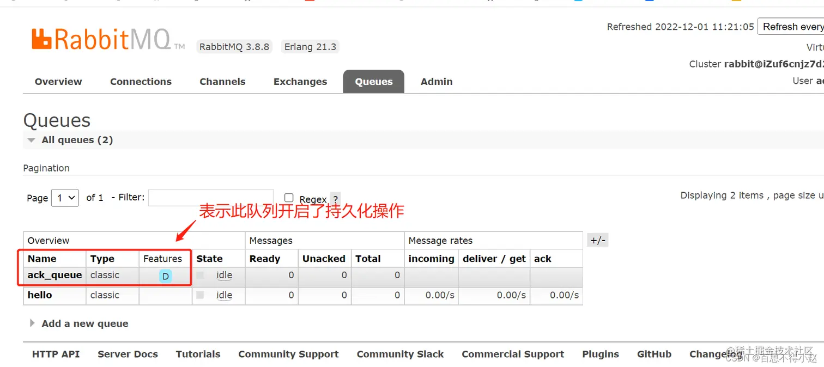Open the hello queue link
The height and width of the screenshot is (367, 824).
(x=40, y=295)
